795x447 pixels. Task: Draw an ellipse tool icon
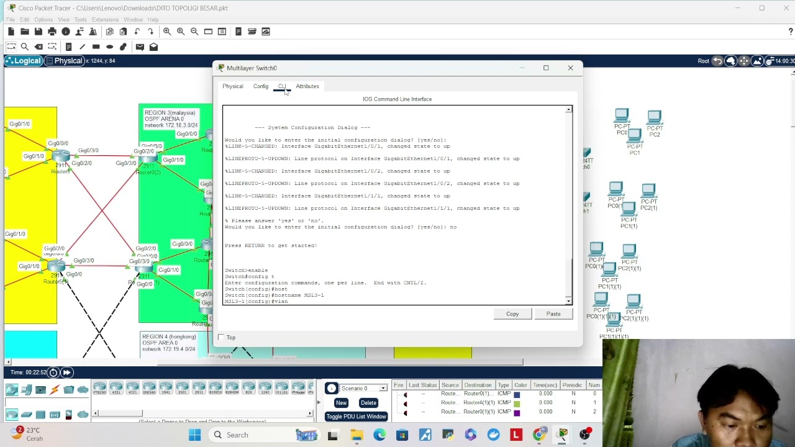[109, 47]
